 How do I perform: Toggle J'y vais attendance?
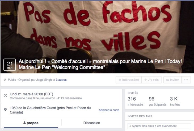151,80
